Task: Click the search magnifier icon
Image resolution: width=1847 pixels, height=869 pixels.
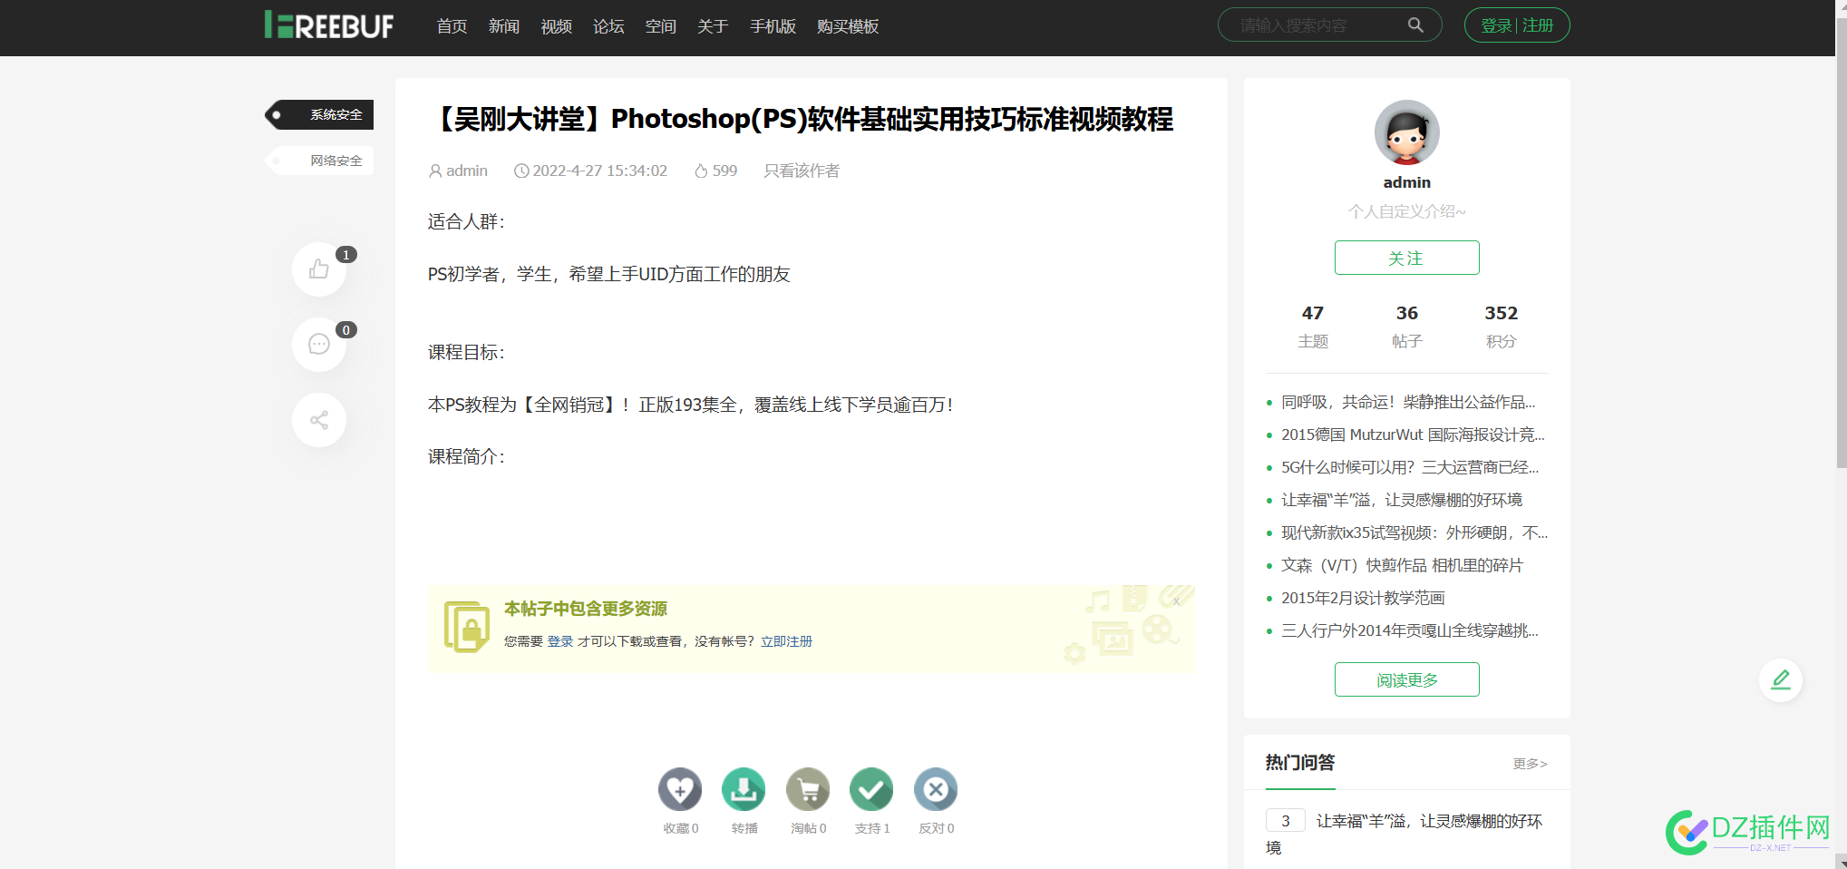Action: [1415, 25]
